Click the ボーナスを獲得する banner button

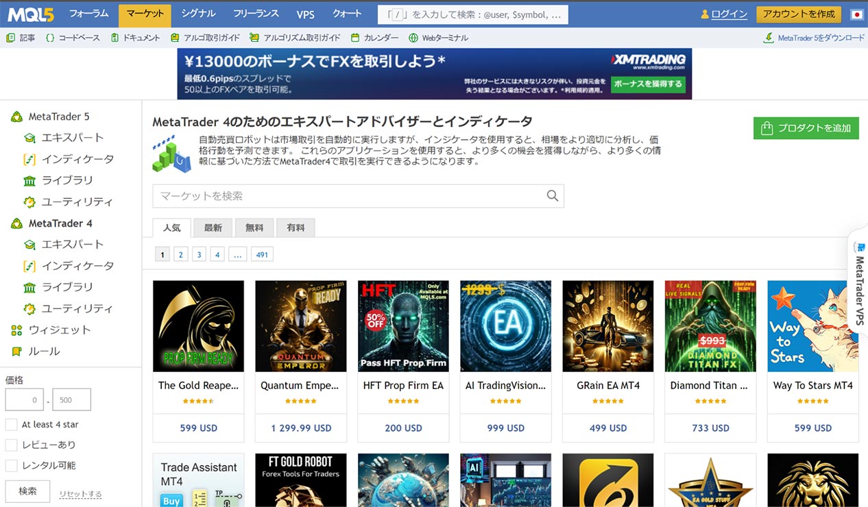[648, 84]
